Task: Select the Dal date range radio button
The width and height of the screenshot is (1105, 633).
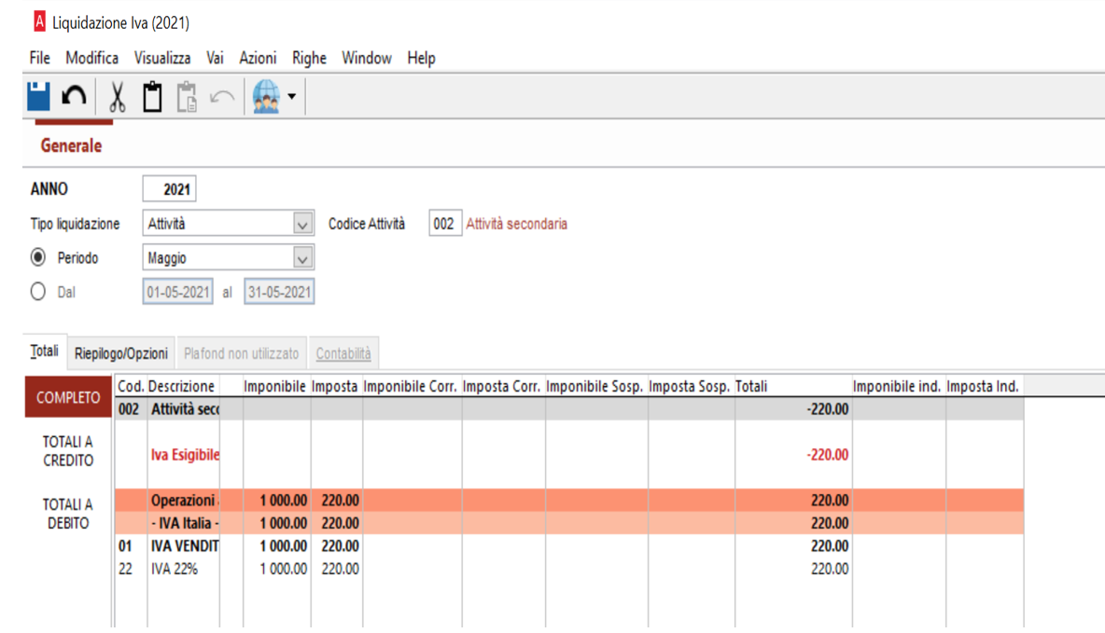Action: pyautogui.click(x=38, y=292)
